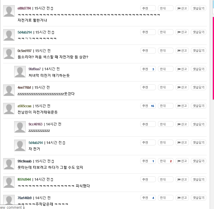Click 반대 on 76a146b9 comment

(x=166, y=198)
